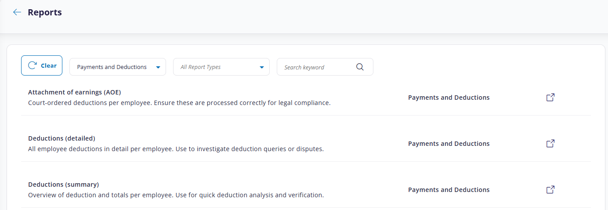This screenshot has width=608, height=210.
Task: Focus the Search keyword input field
Action: [316, 67]
